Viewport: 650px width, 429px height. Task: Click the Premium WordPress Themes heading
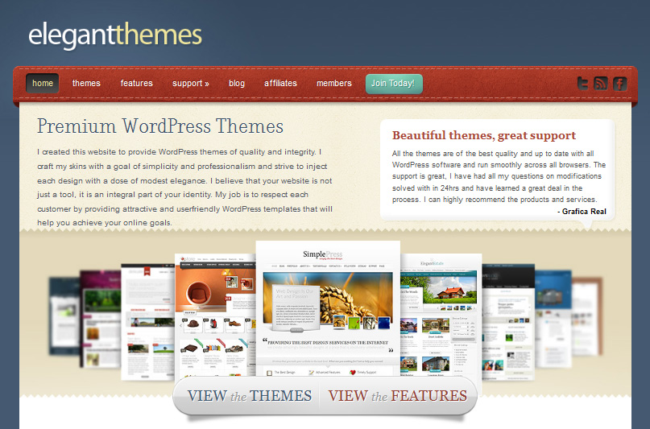tap(160, 126)
